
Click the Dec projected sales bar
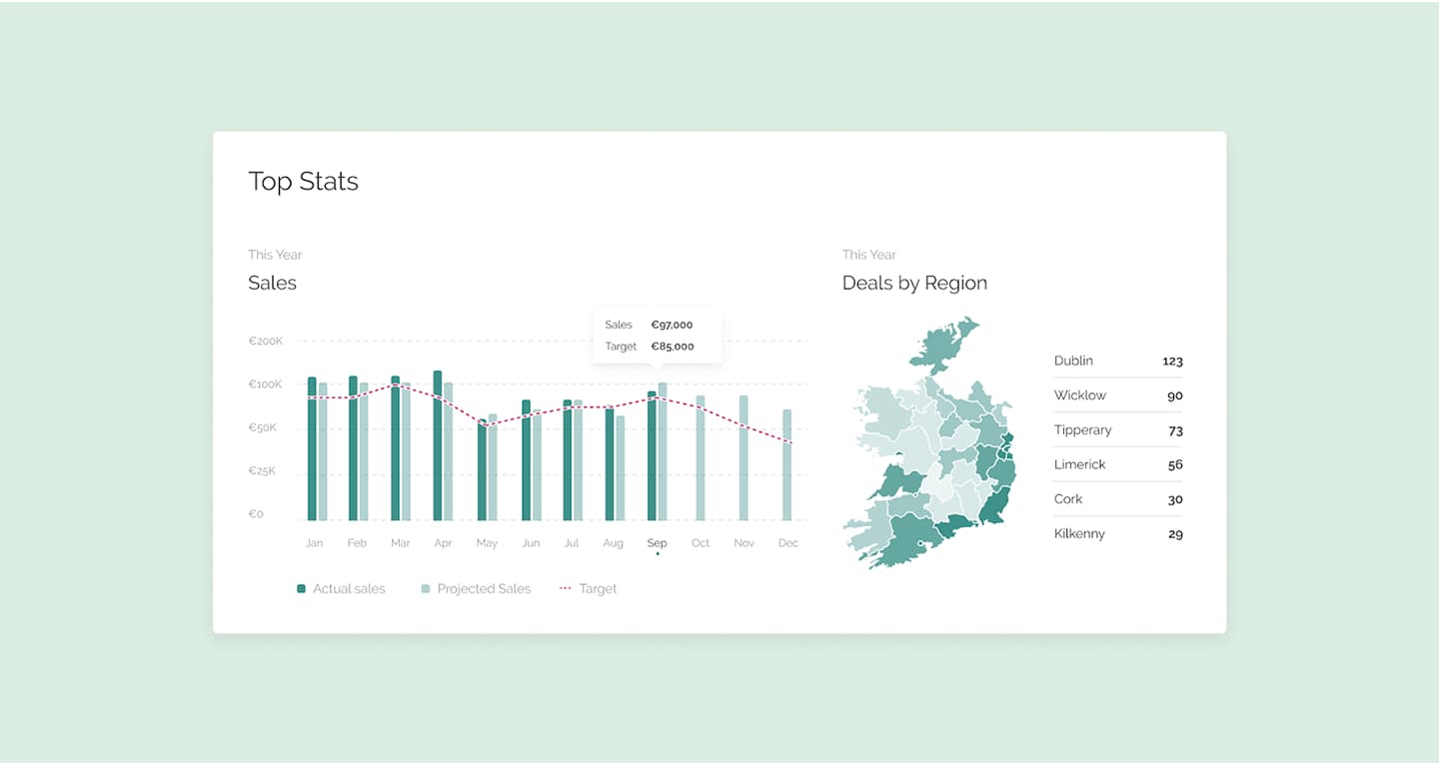787,465
